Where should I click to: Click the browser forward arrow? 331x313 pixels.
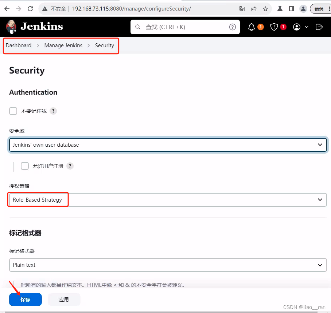19,9
